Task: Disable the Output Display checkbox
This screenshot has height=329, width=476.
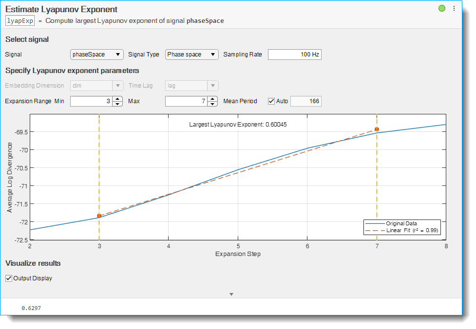Action: coord(8,278)
